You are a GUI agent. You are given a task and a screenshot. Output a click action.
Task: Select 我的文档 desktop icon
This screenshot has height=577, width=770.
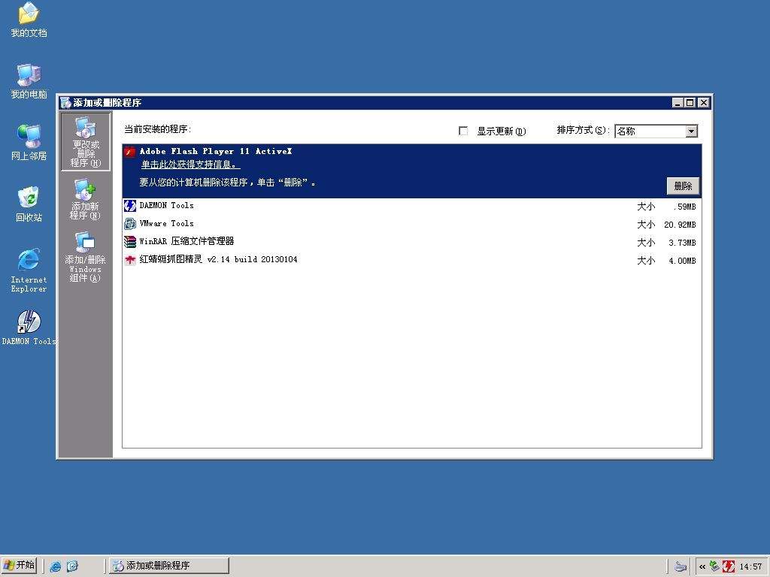pyautogui.click(x=29, y=20)
